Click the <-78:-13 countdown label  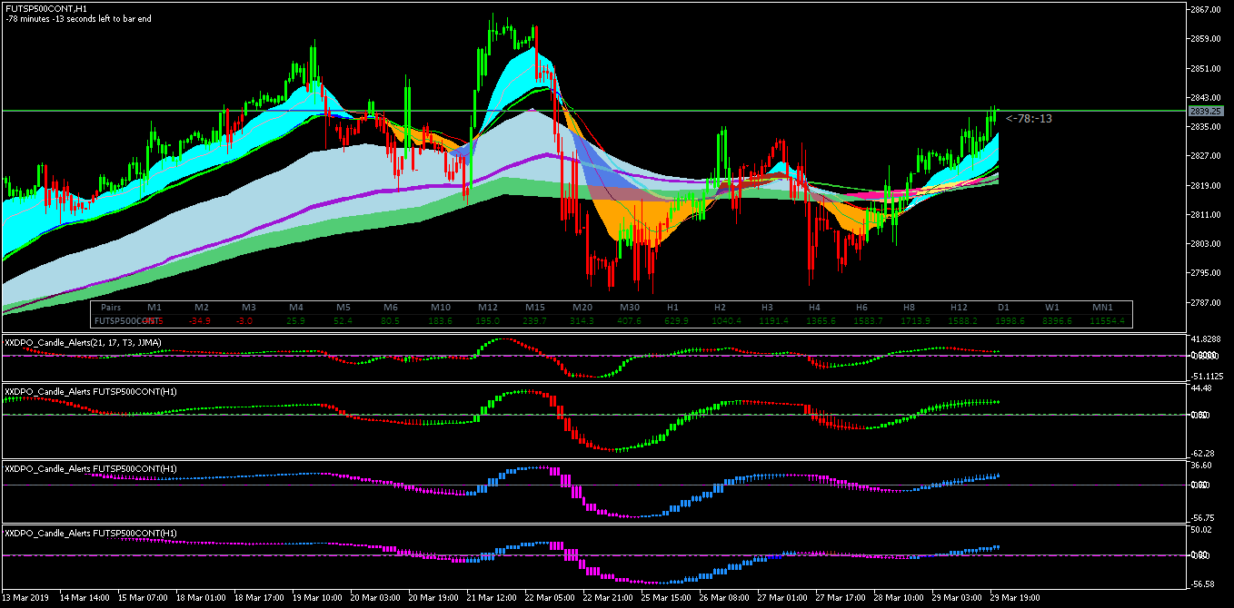pyautogui.click(x=1029, y=118)
